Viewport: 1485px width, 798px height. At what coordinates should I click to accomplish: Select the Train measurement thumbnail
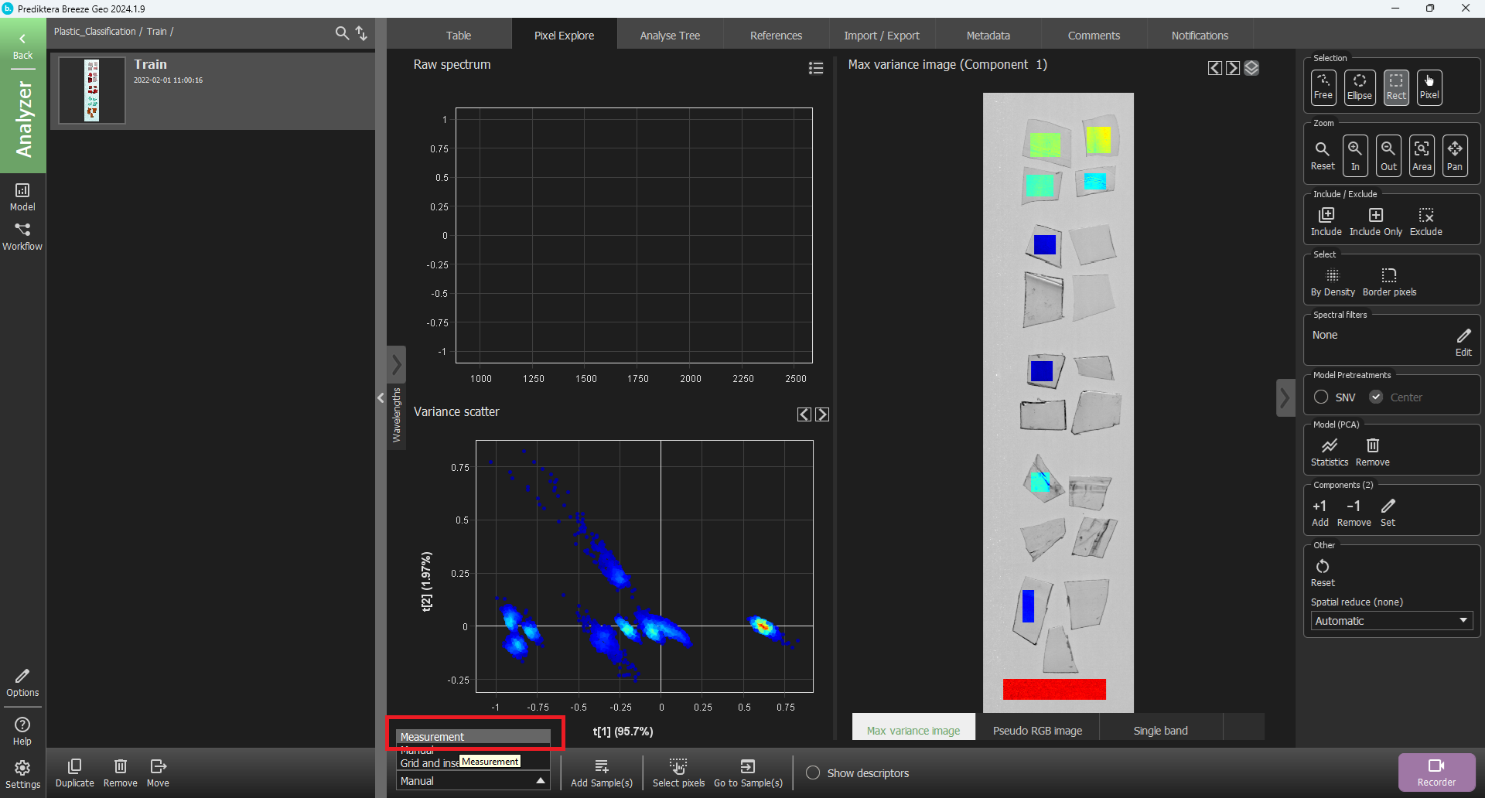pos(92,90)
